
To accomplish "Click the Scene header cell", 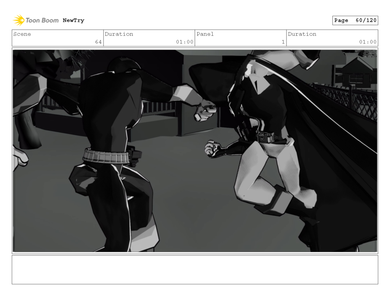I will [x=22, y=34].
